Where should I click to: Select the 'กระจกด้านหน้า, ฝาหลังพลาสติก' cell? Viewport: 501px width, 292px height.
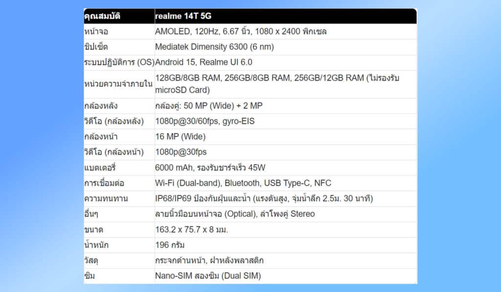286,260
